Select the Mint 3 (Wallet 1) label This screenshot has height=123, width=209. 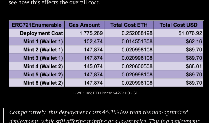point(43,58)
